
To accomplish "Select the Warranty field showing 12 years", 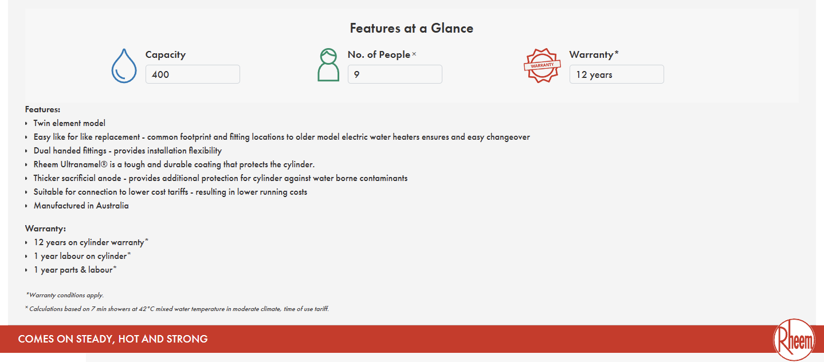I will pos(617,74).
